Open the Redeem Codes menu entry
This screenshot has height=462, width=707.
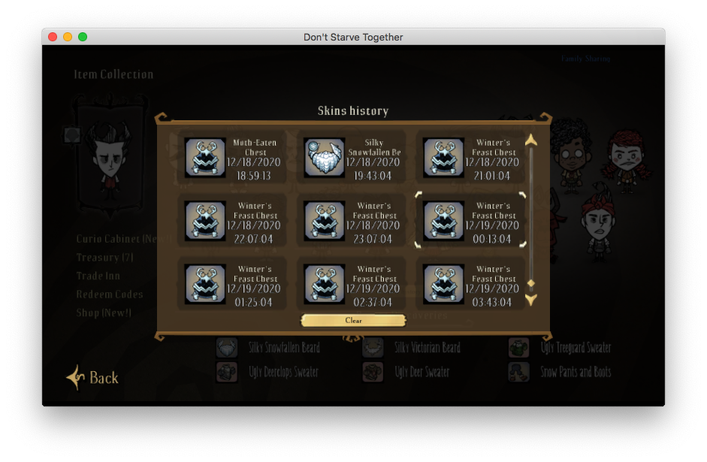pyautogui.click(x=110, y=294)
